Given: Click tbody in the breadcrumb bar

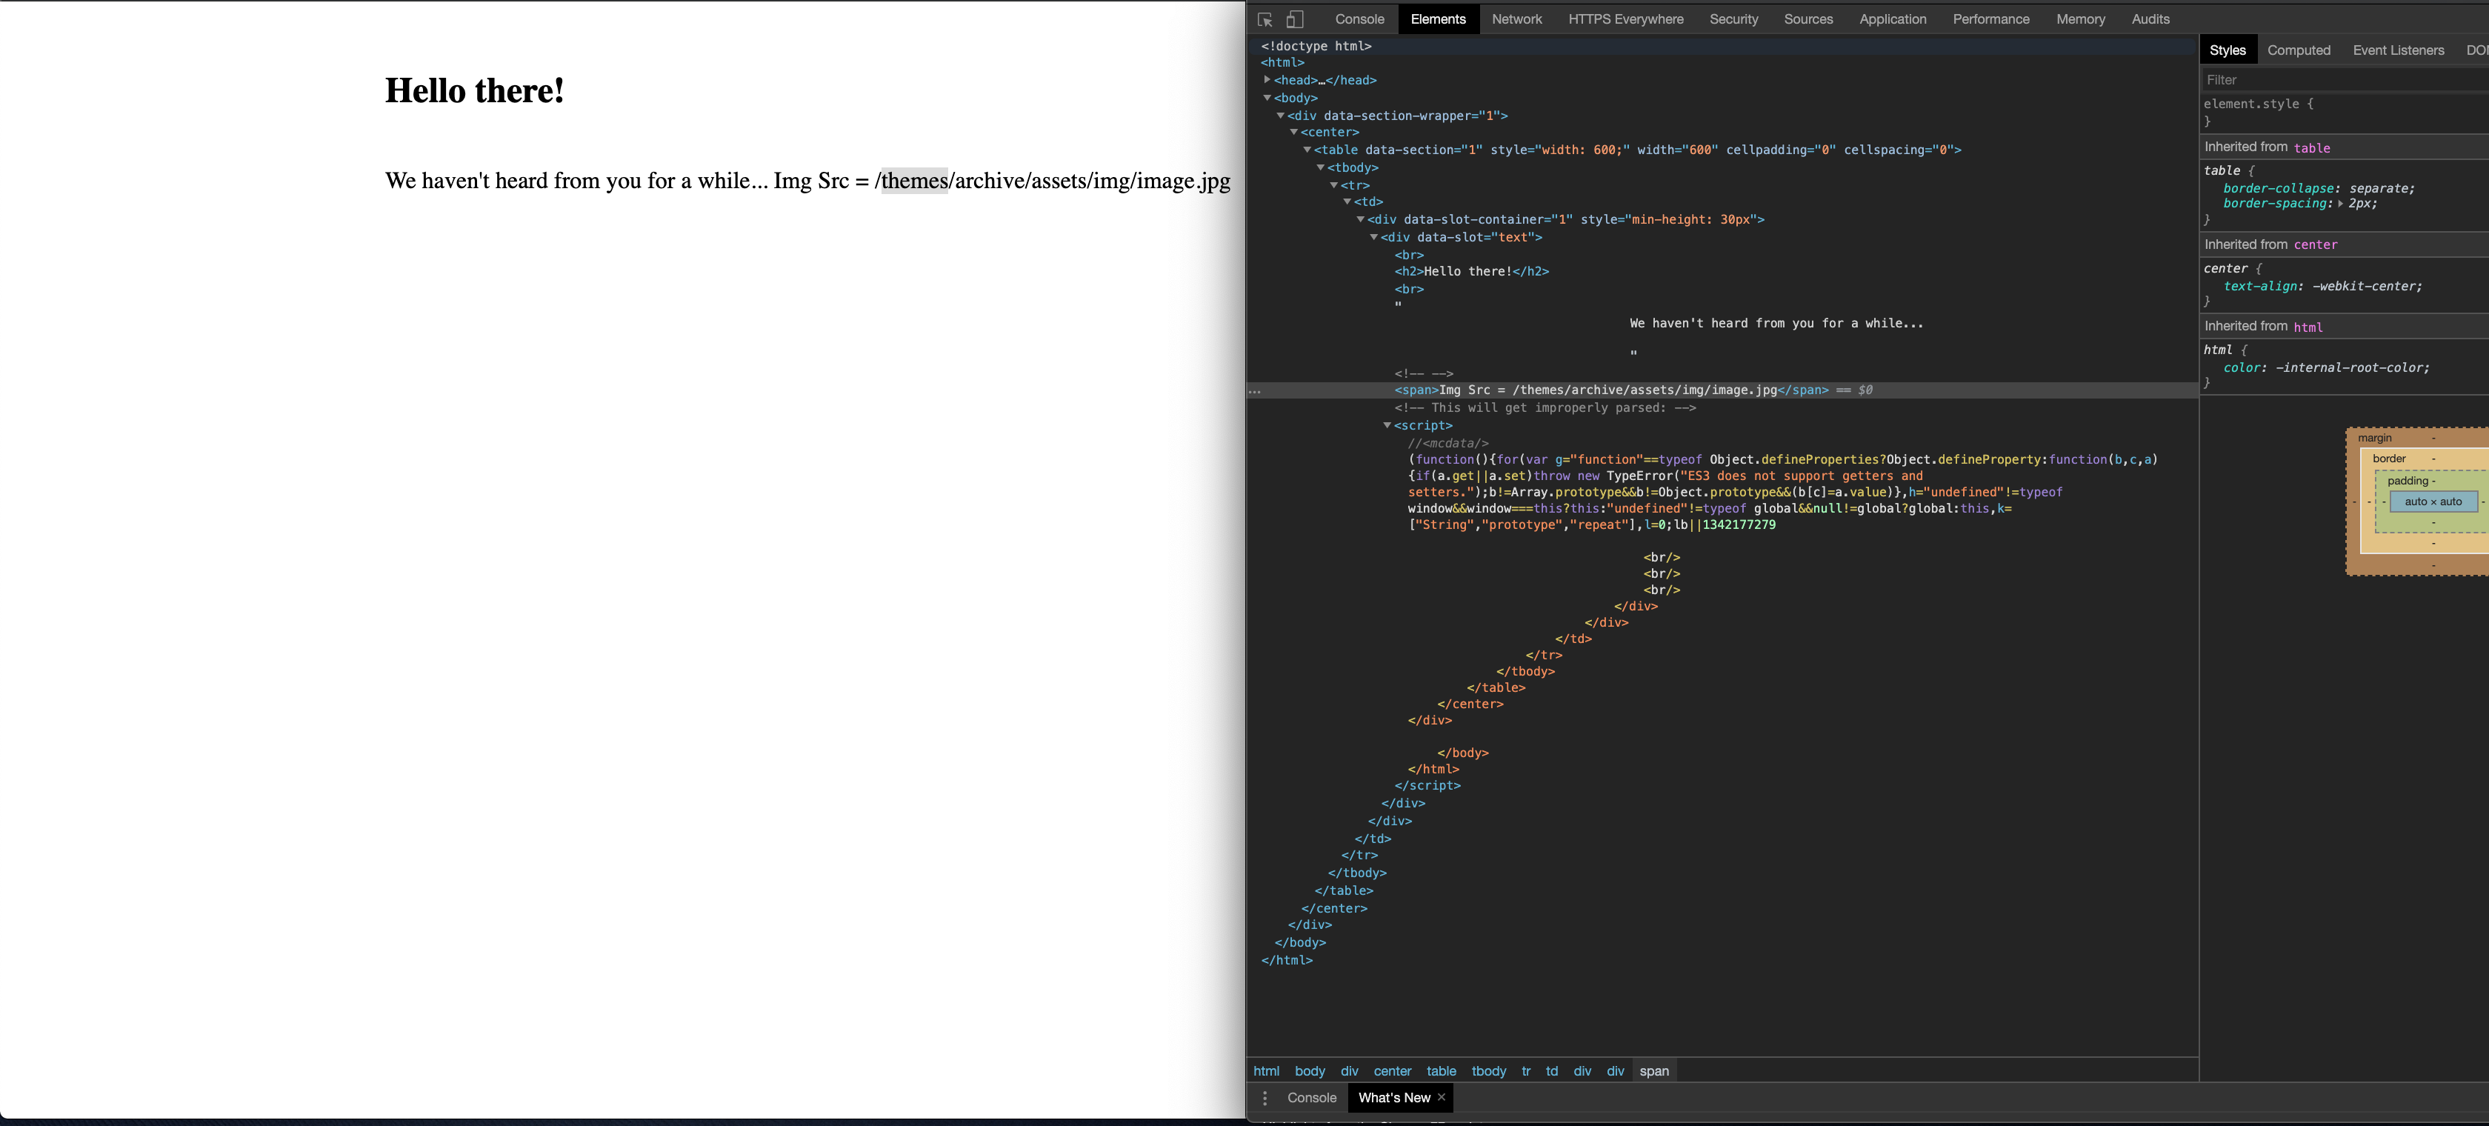Looking at the screenshot, I should (x=1488, y=1071).
